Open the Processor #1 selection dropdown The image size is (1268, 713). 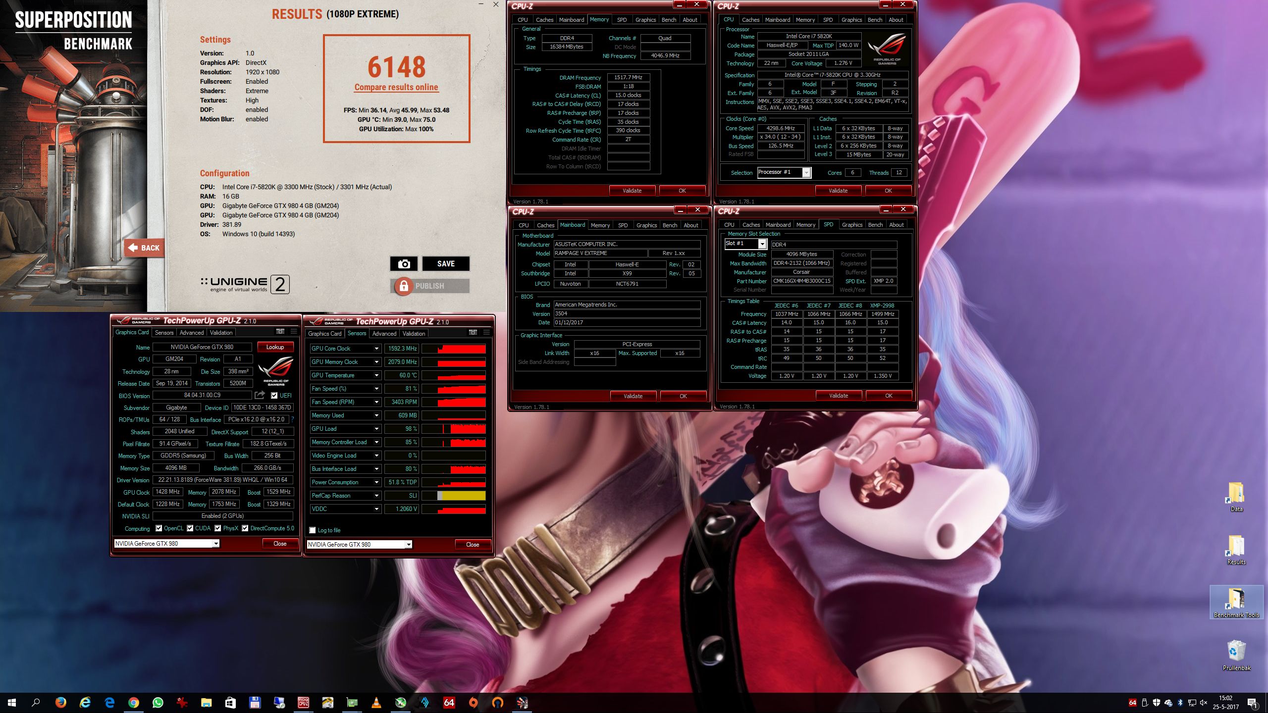(x=806, y=172)
